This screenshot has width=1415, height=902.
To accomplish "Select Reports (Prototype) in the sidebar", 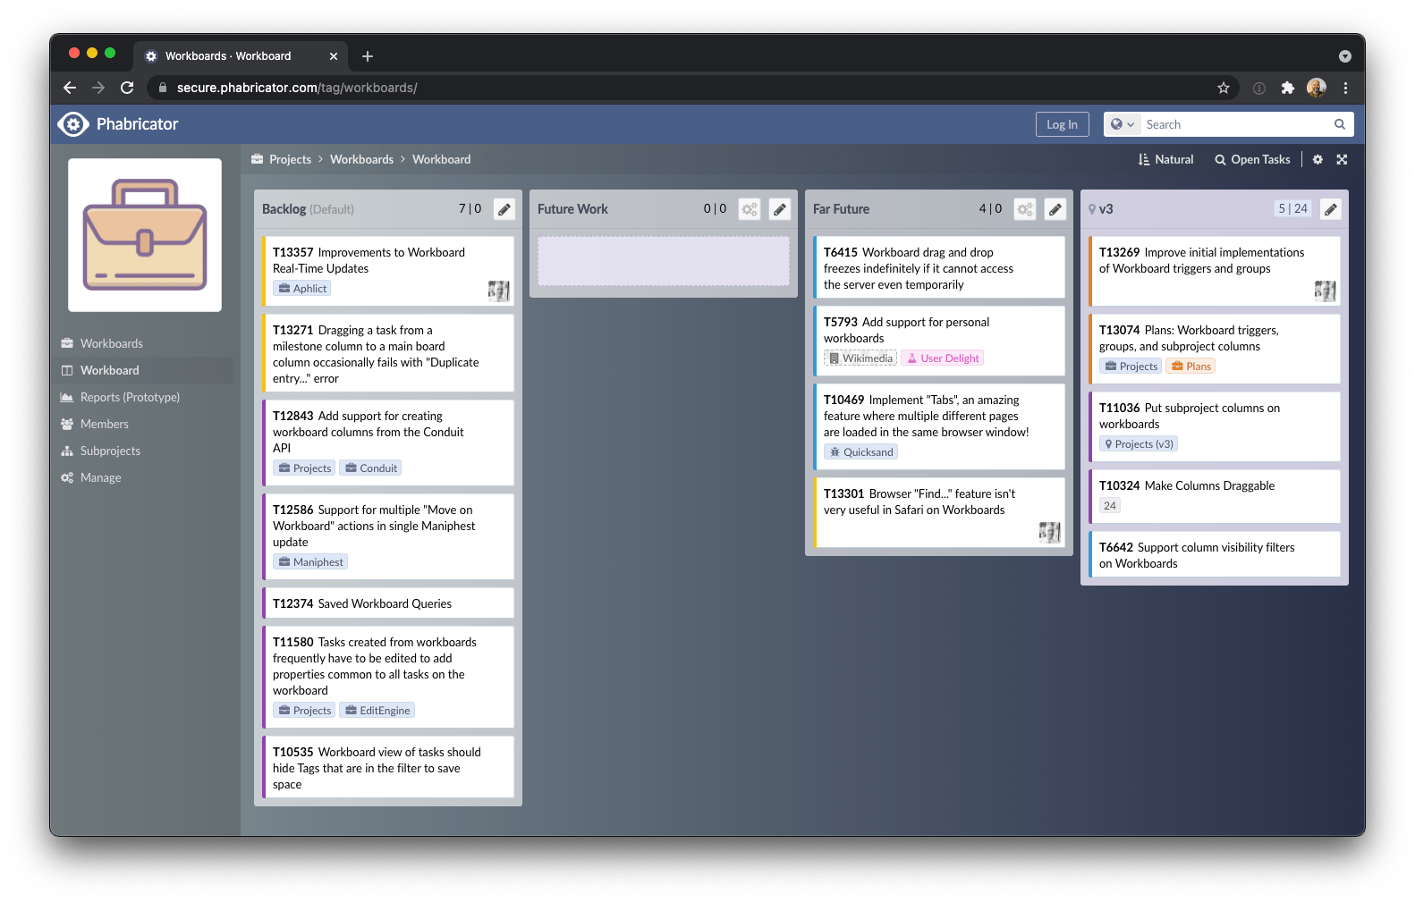I will click(x=130, y=397).
